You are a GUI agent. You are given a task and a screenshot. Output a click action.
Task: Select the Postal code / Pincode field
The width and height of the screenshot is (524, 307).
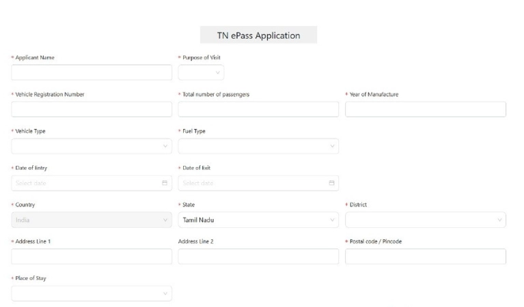click(x=426, y=257)
